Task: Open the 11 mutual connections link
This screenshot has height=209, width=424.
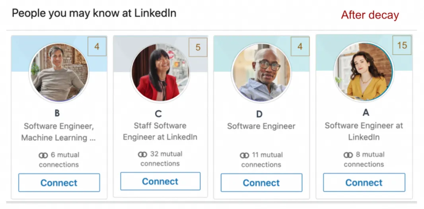Action: tap(261, 160)
